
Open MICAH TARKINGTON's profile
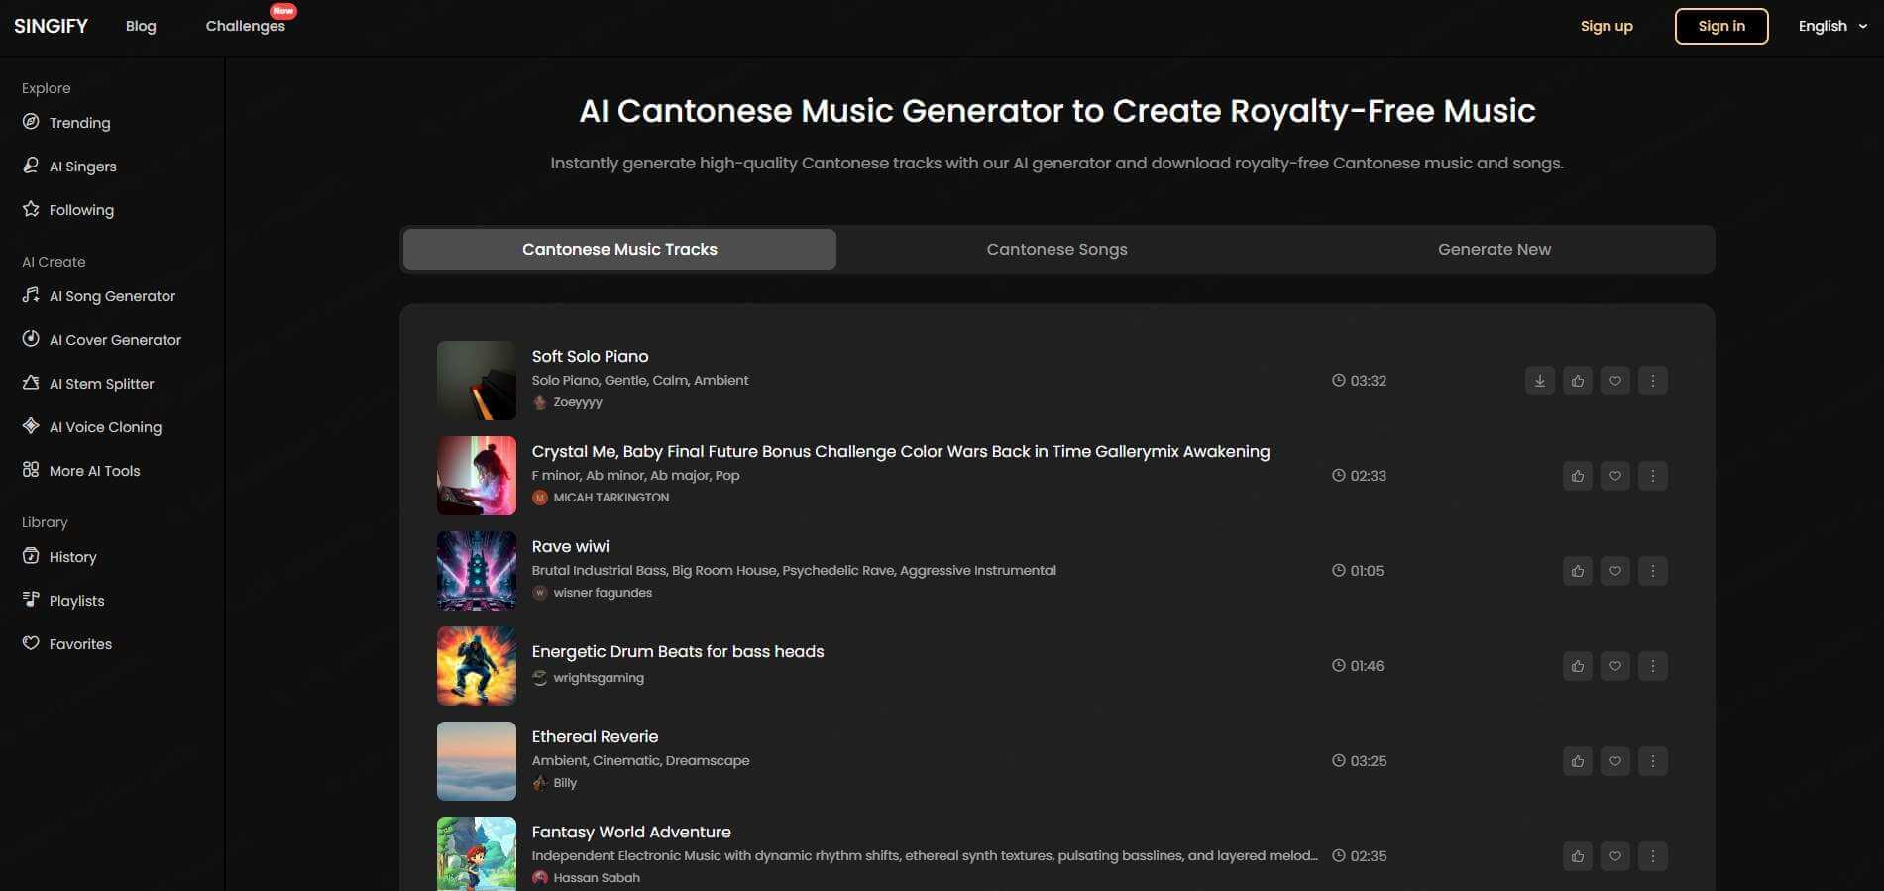(610, 498)
